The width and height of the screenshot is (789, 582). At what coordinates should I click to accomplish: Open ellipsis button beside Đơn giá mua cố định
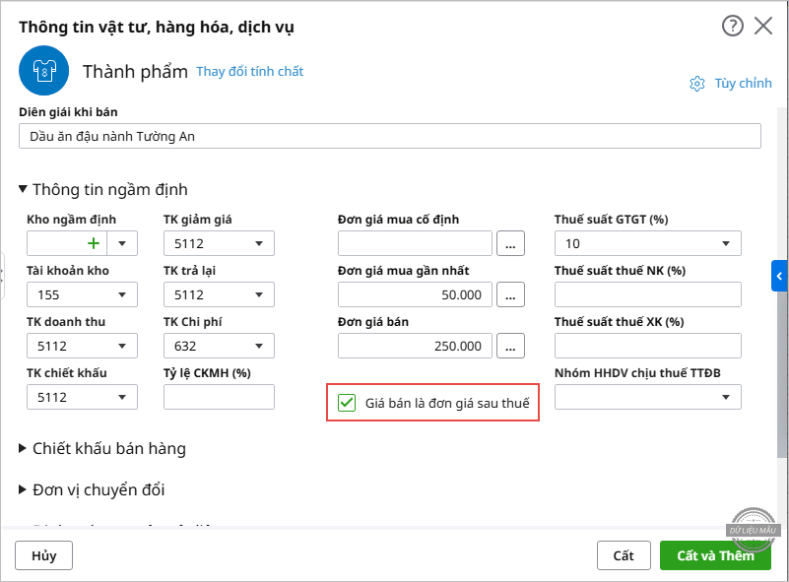click(510, 243)
